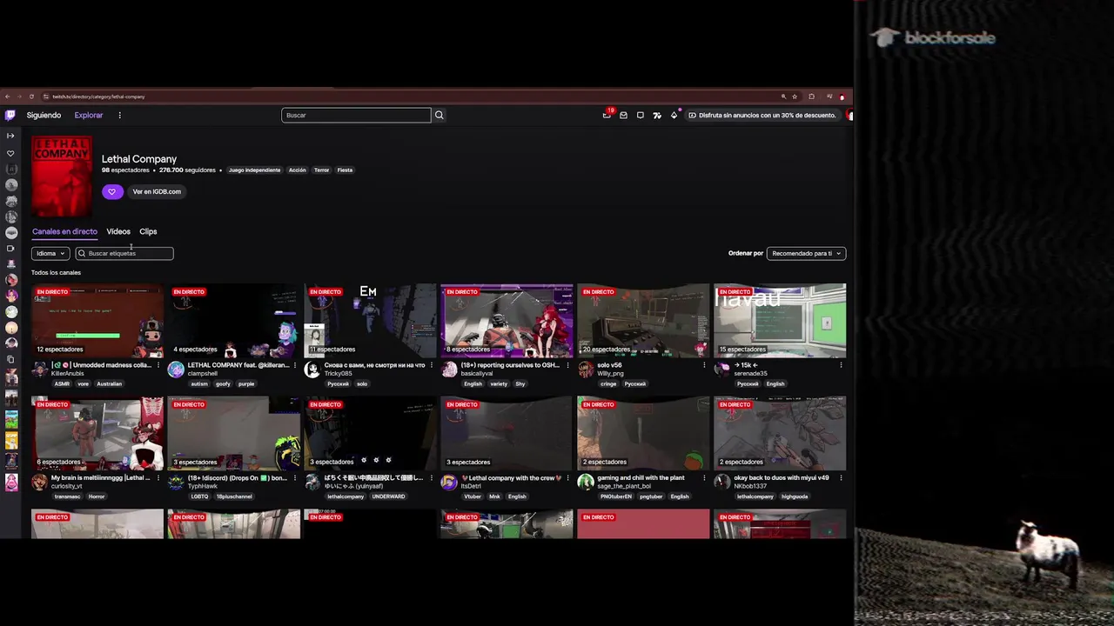This screenshot has width=1114, height=626.
Task: Click the Horror tag under curiosity_vt
Action: click(97, 496)
